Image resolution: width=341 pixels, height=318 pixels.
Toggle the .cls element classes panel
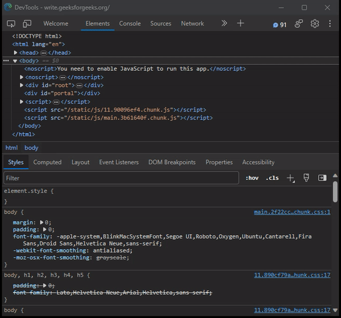[272, 178]
